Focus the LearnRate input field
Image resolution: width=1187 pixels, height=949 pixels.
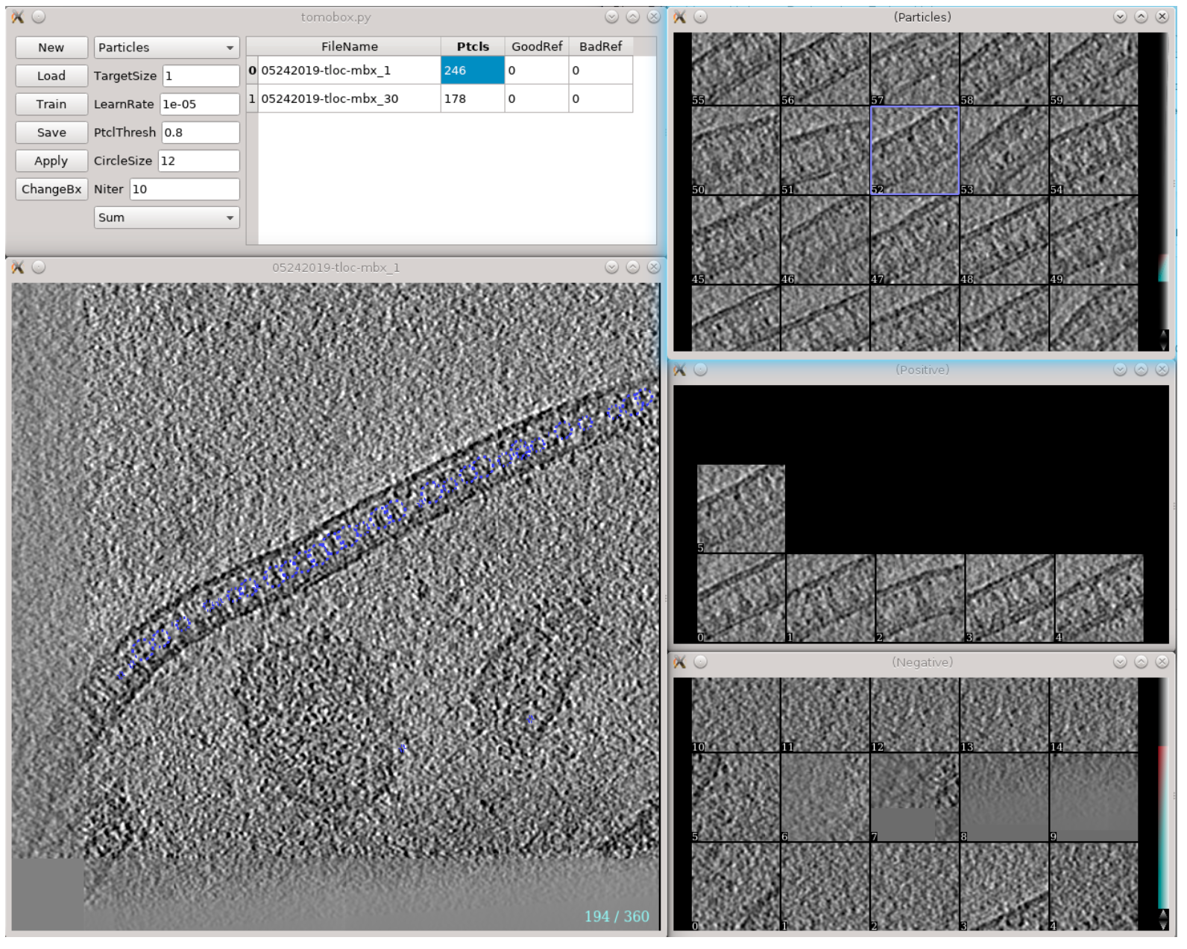coord(200,104)
